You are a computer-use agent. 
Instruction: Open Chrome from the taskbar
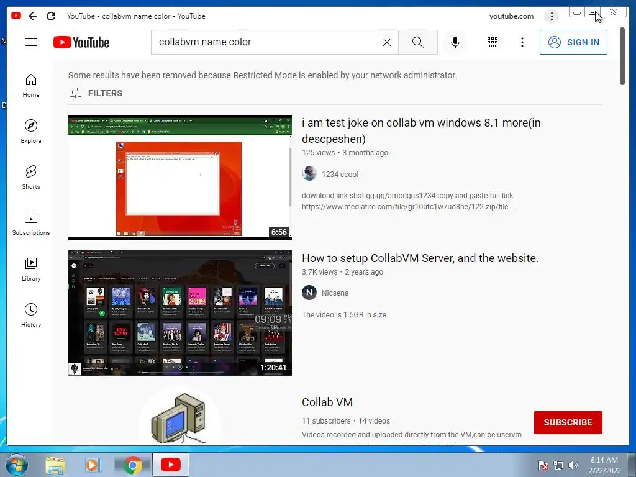(132, 465)
